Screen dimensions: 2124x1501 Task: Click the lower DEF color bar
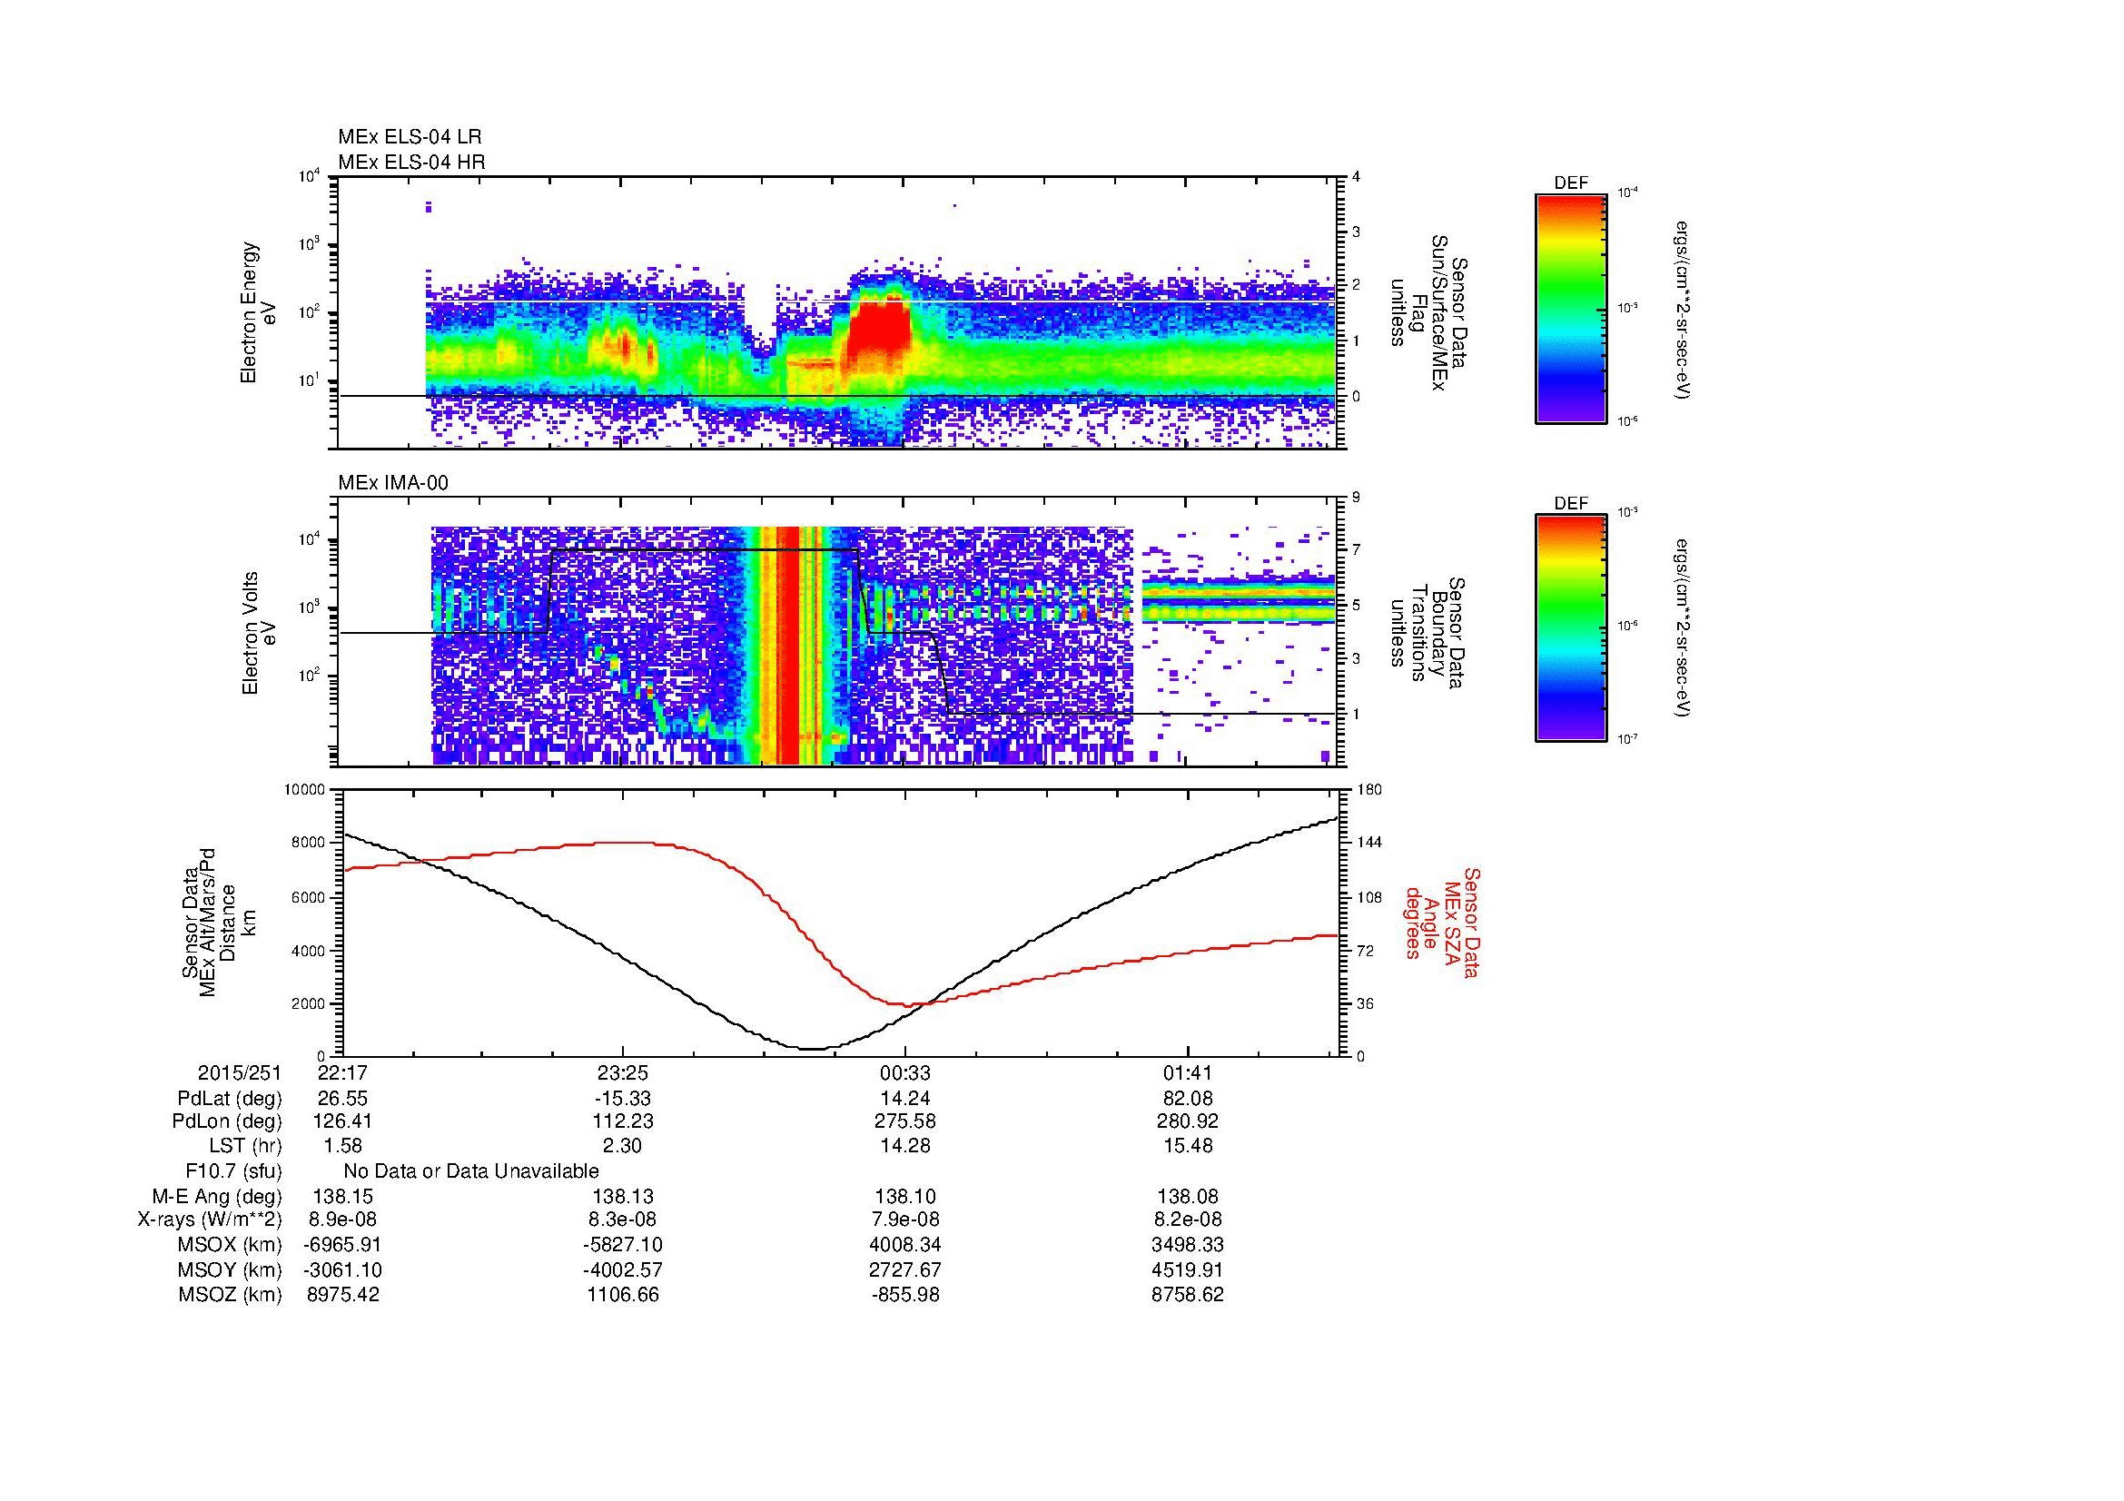(x=1571, y=628)
